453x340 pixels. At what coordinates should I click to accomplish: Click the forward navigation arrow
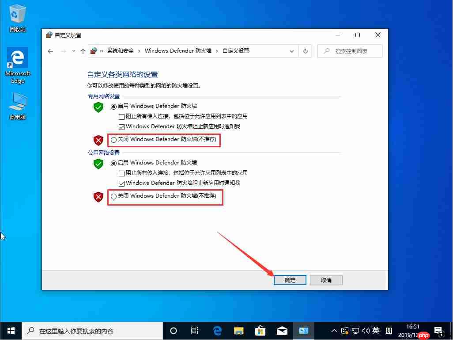point(63,51)
